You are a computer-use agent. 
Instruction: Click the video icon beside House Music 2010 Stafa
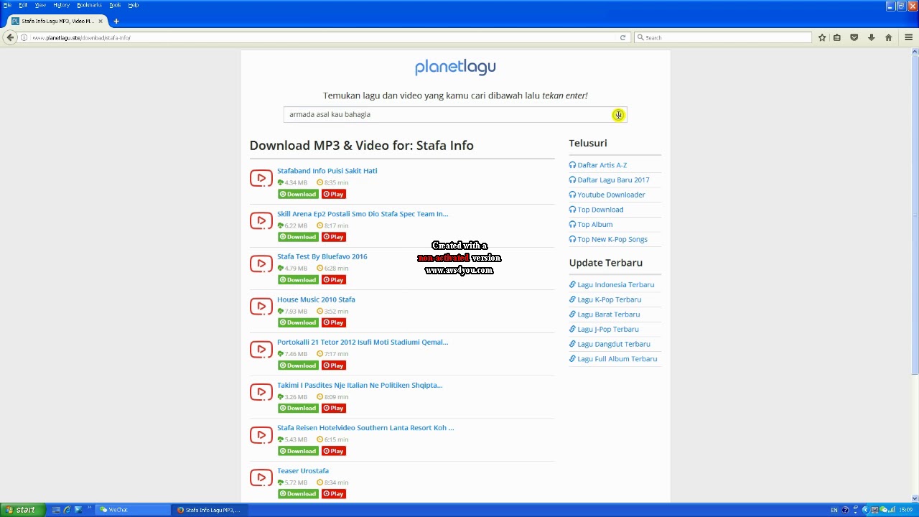point(261,307)
